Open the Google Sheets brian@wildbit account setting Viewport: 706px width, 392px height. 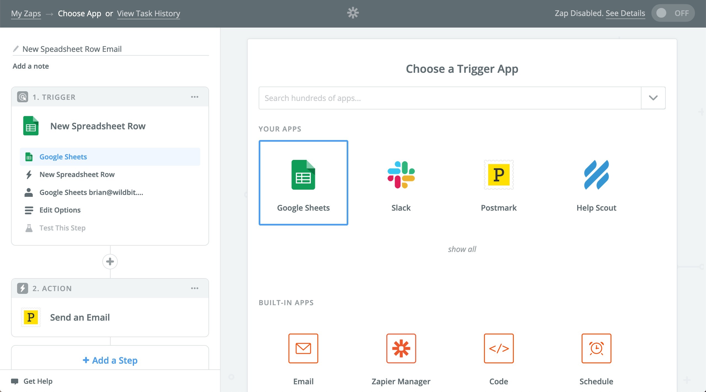pos(110,192)
